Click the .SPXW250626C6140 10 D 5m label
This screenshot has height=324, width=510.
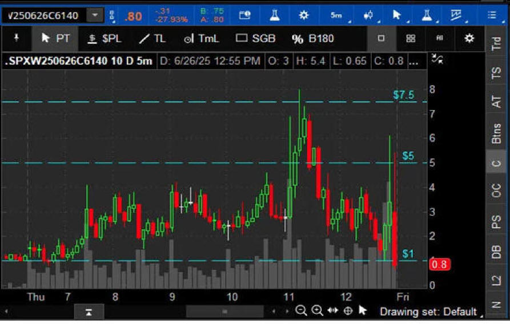point(79,61)
